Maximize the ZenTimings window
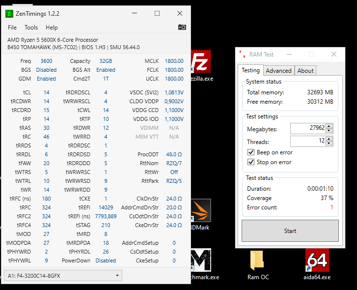This screenshot has width=357, height=290. [157, 13]
